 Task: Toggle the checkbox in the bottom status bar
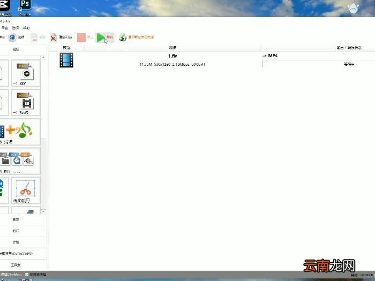point(27,275)
